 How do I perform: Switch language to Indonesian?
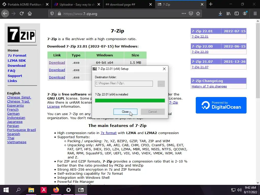point(16,118)
